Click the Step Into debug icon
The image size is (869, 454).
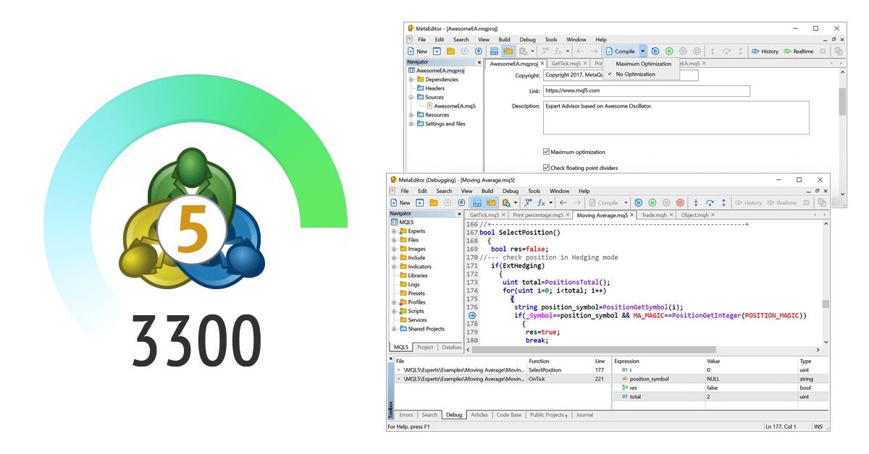tap(696, 202)
